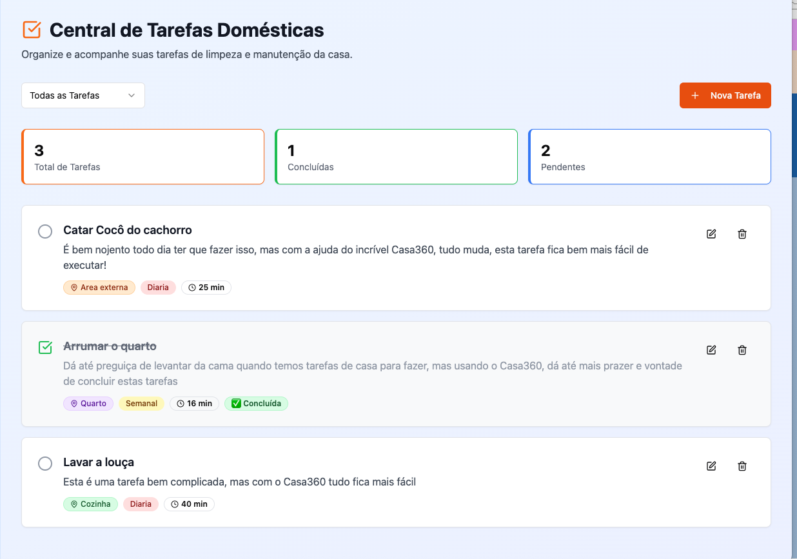Click the chevron arrow in filter dropdown
Image resolution: width=797 pixels, height=559 pixels.
coord(132,95)
